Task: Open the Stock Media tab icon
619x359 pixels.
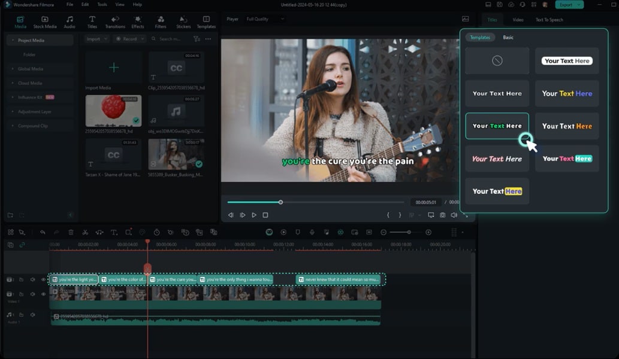Action: tap(44, 22)
